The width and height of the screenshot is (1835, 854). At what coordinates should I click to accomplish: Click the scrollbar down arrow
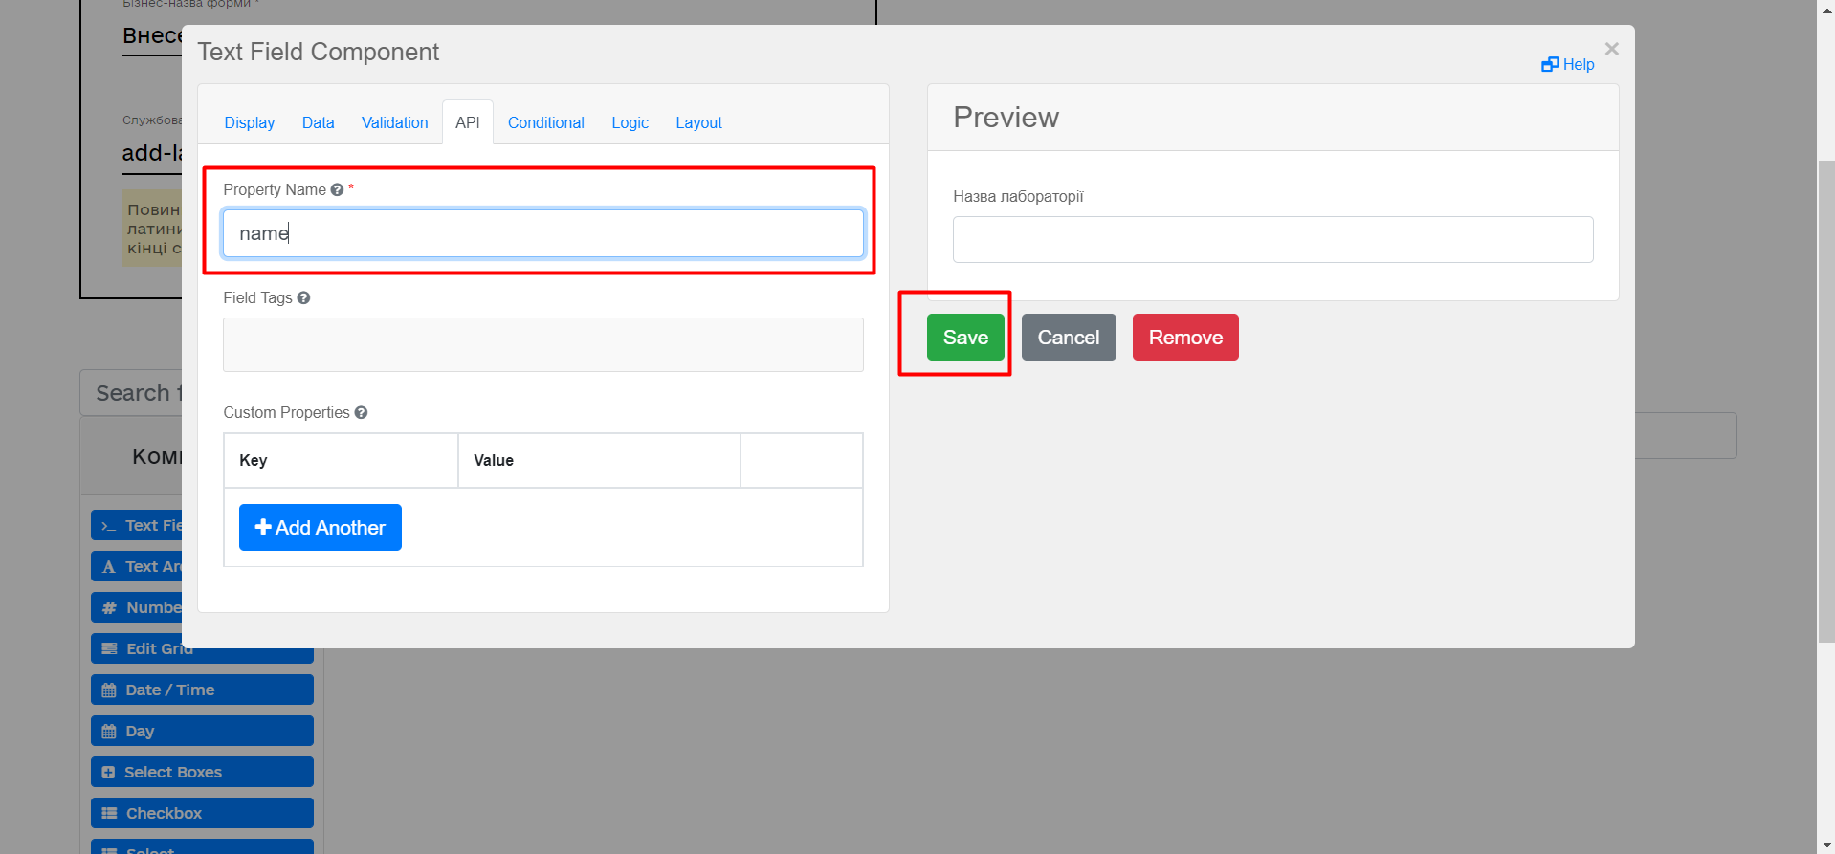pyautogui.click(x=1825, y=845)
